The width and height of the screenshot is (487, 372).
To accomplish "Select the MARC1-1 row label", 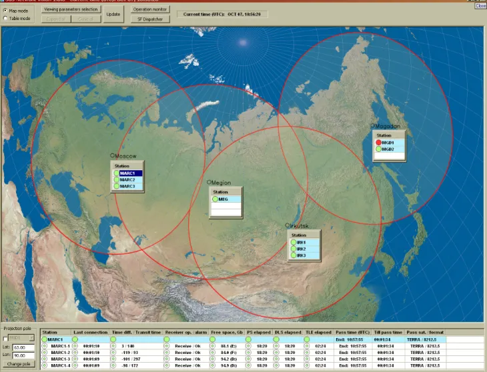I will (60, 346).
